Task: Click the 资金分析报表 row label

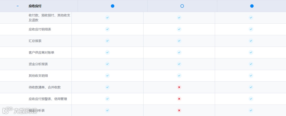Action: point(38,64)
